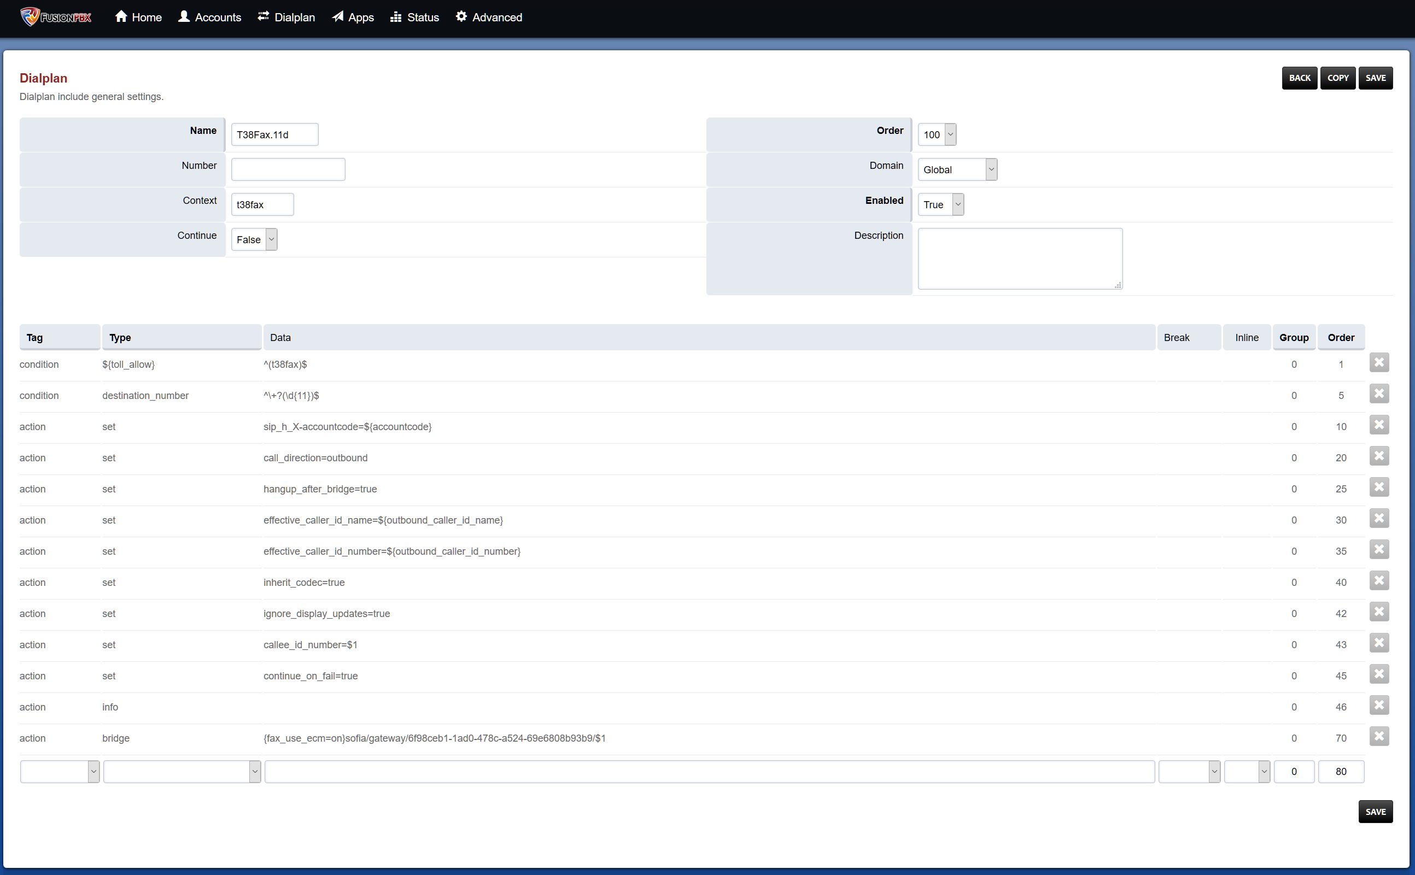Viewport: 1415px width, 875px height.
Task: Click inside the Description text area
Action: coord(1020,258)
